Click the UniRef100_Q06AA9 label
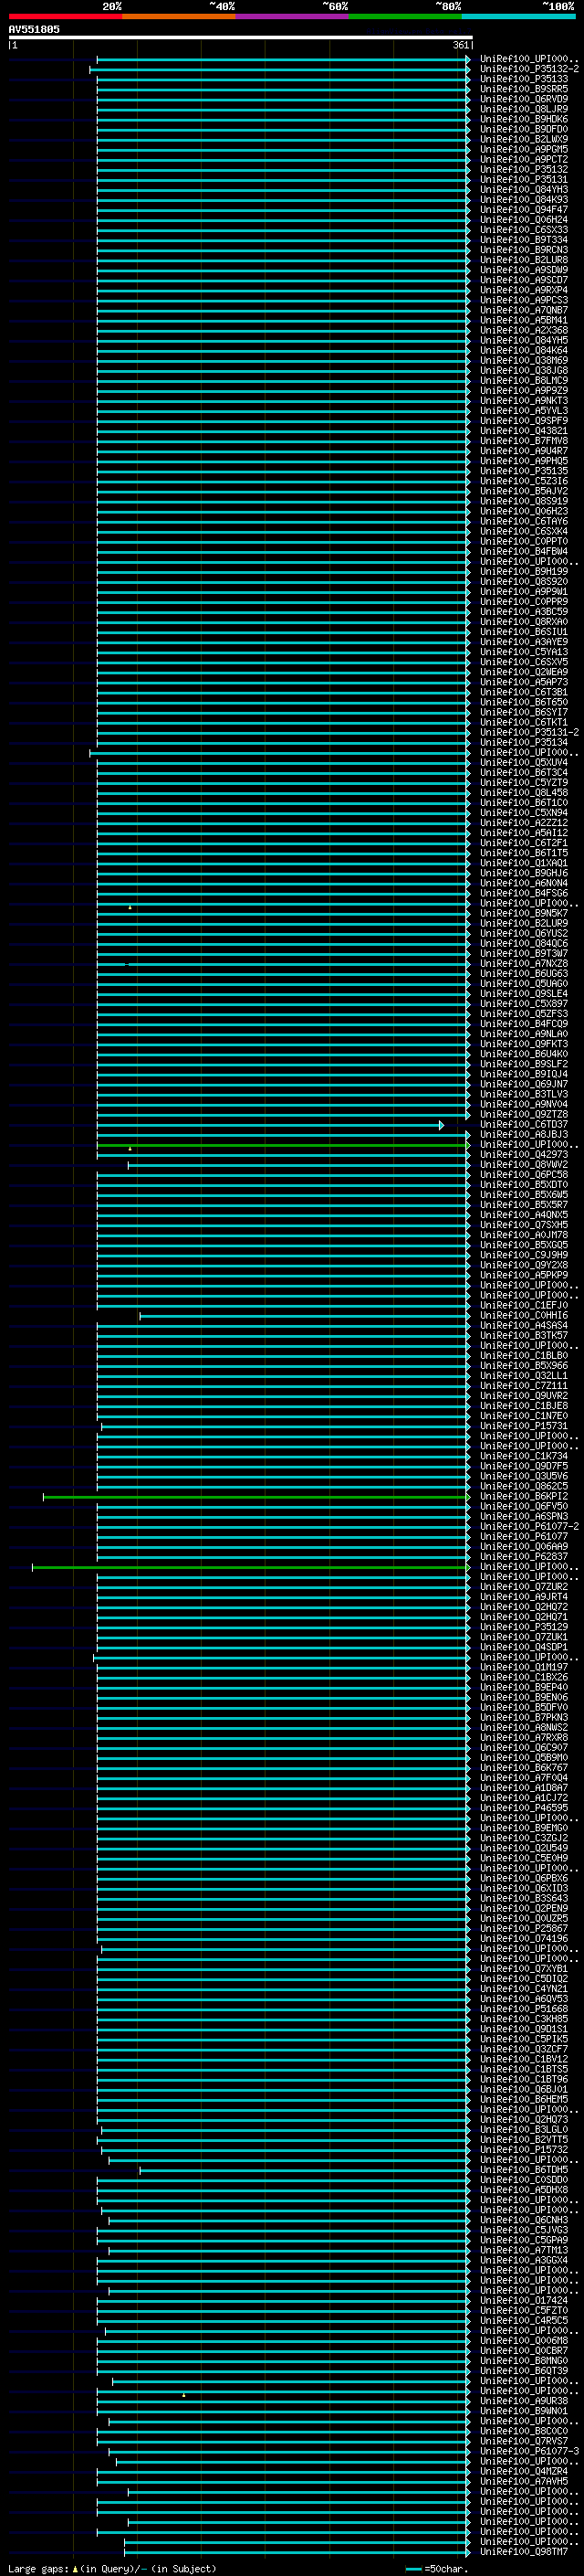The image size is (584, 2576). (524, 1546)
